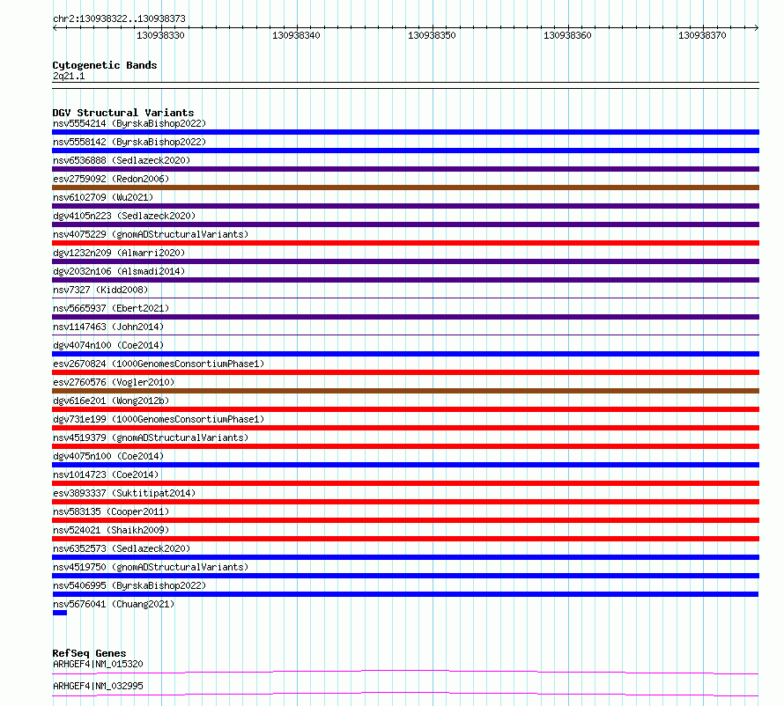Click the purple nsv6536888 variant bar
784x706 pixels.
tap(405, 169)
